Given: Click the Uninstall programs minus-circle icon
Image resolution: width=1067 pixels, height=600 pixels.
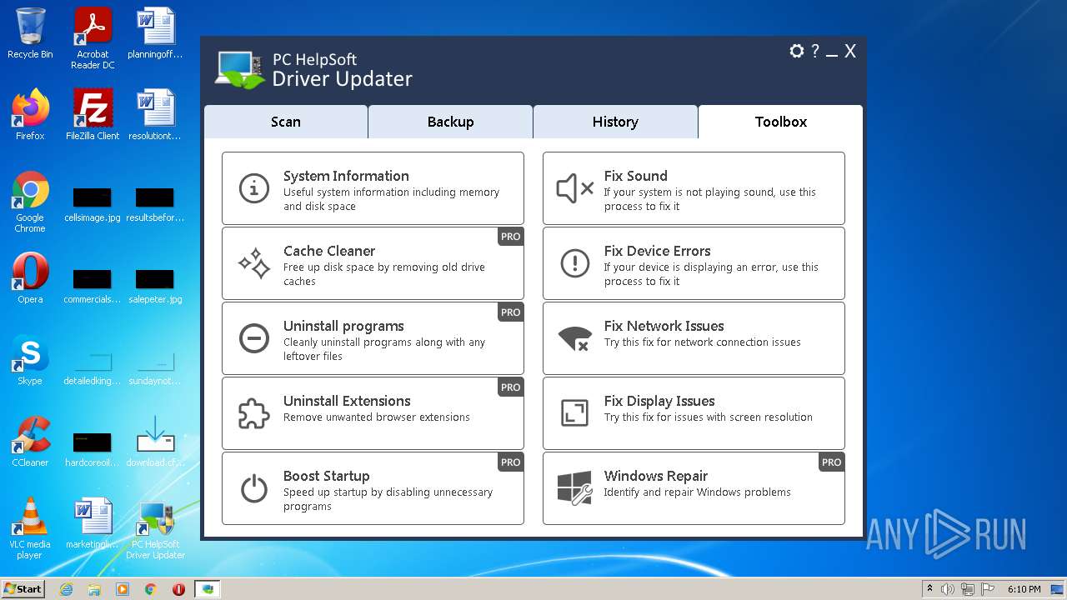Looking at the screenshot, I should point(254,338).
